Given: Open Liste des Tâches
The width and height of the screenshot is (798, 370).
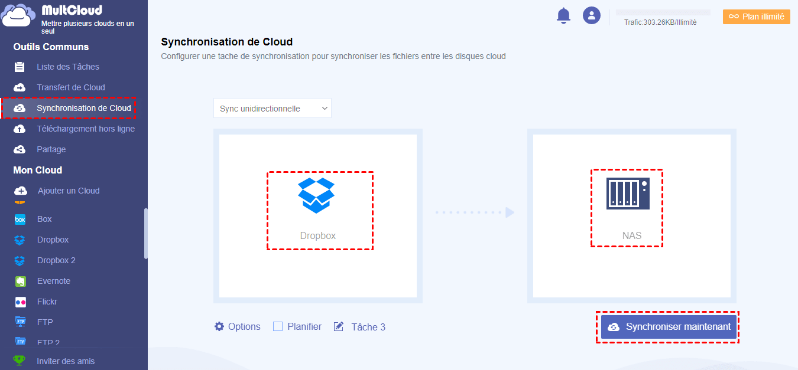Looking at the screenshot, I should pos(68,67).
